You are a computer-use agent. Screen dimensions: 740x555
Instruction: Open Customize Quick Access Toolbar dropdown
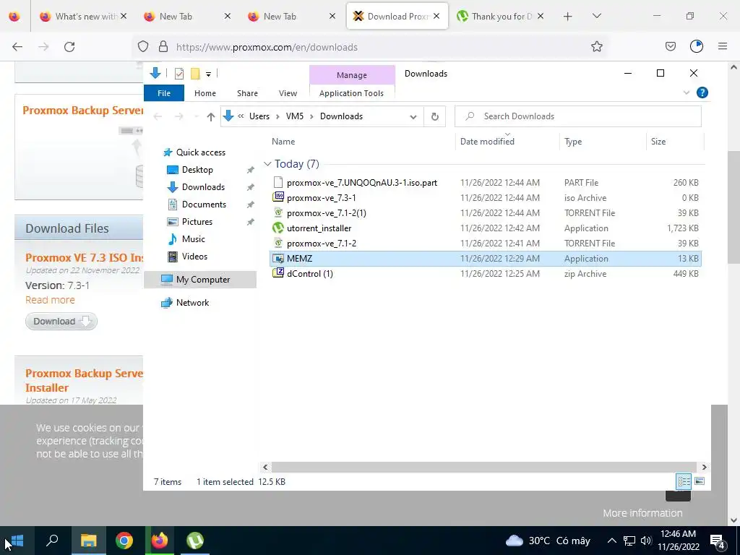208,74
